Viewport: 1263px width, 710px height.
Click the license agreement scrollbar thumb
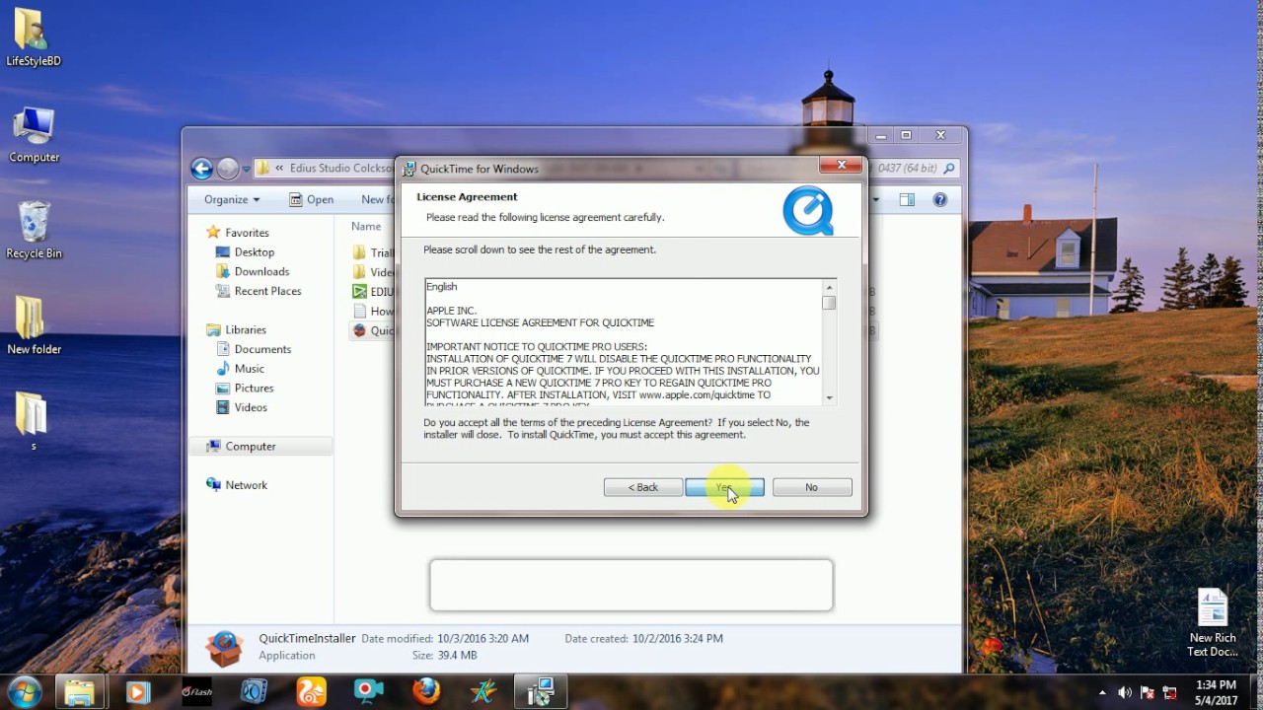point(829,303)
